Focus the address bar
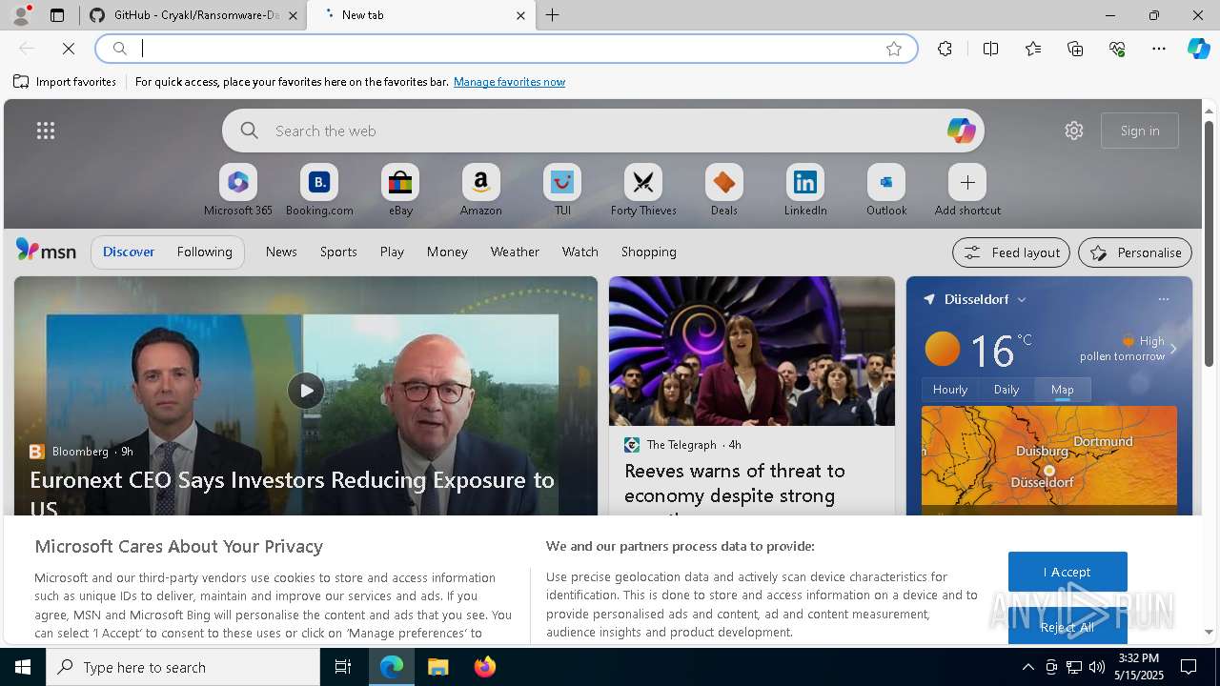 (x=505, y=49)
